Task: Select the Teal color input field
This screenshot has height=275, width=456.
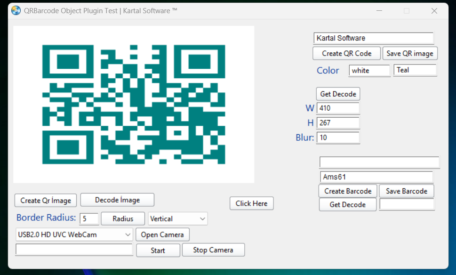Action: pos(415,70)
